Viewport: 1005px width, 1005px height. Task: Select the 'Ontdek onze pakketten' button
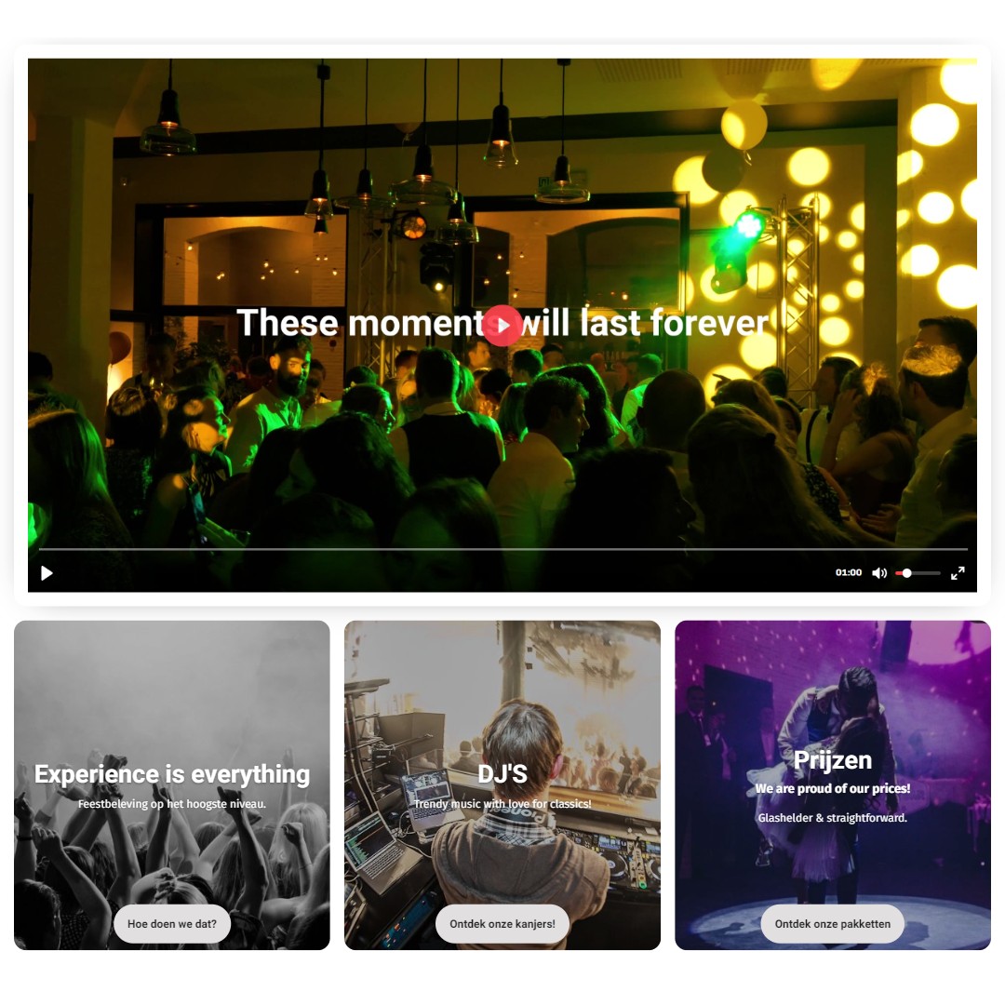pos(833,924)
